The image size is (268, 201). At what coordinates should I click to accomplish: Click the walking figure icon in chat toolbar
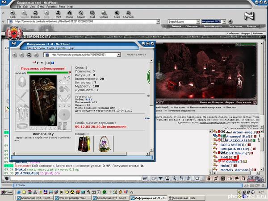[x=174, y=178]
